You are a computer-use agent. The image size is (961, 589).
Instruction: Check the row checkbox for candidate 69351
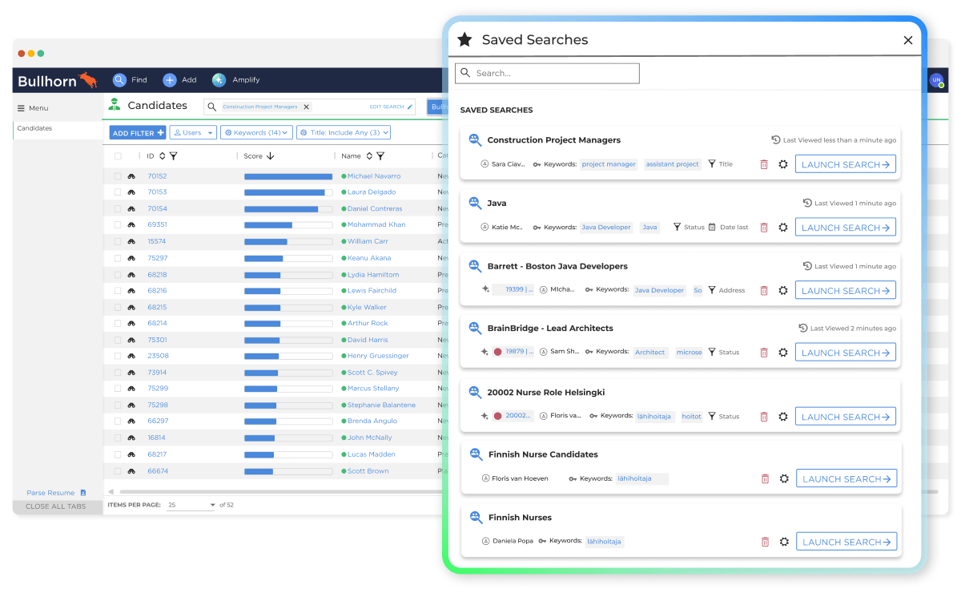point(118,225)
